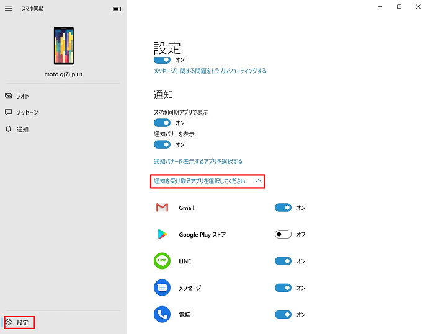Screen dimensions: 428x334
Task: Click the blue メッセージ app icon in list
Action: click(x=162, y=288)
